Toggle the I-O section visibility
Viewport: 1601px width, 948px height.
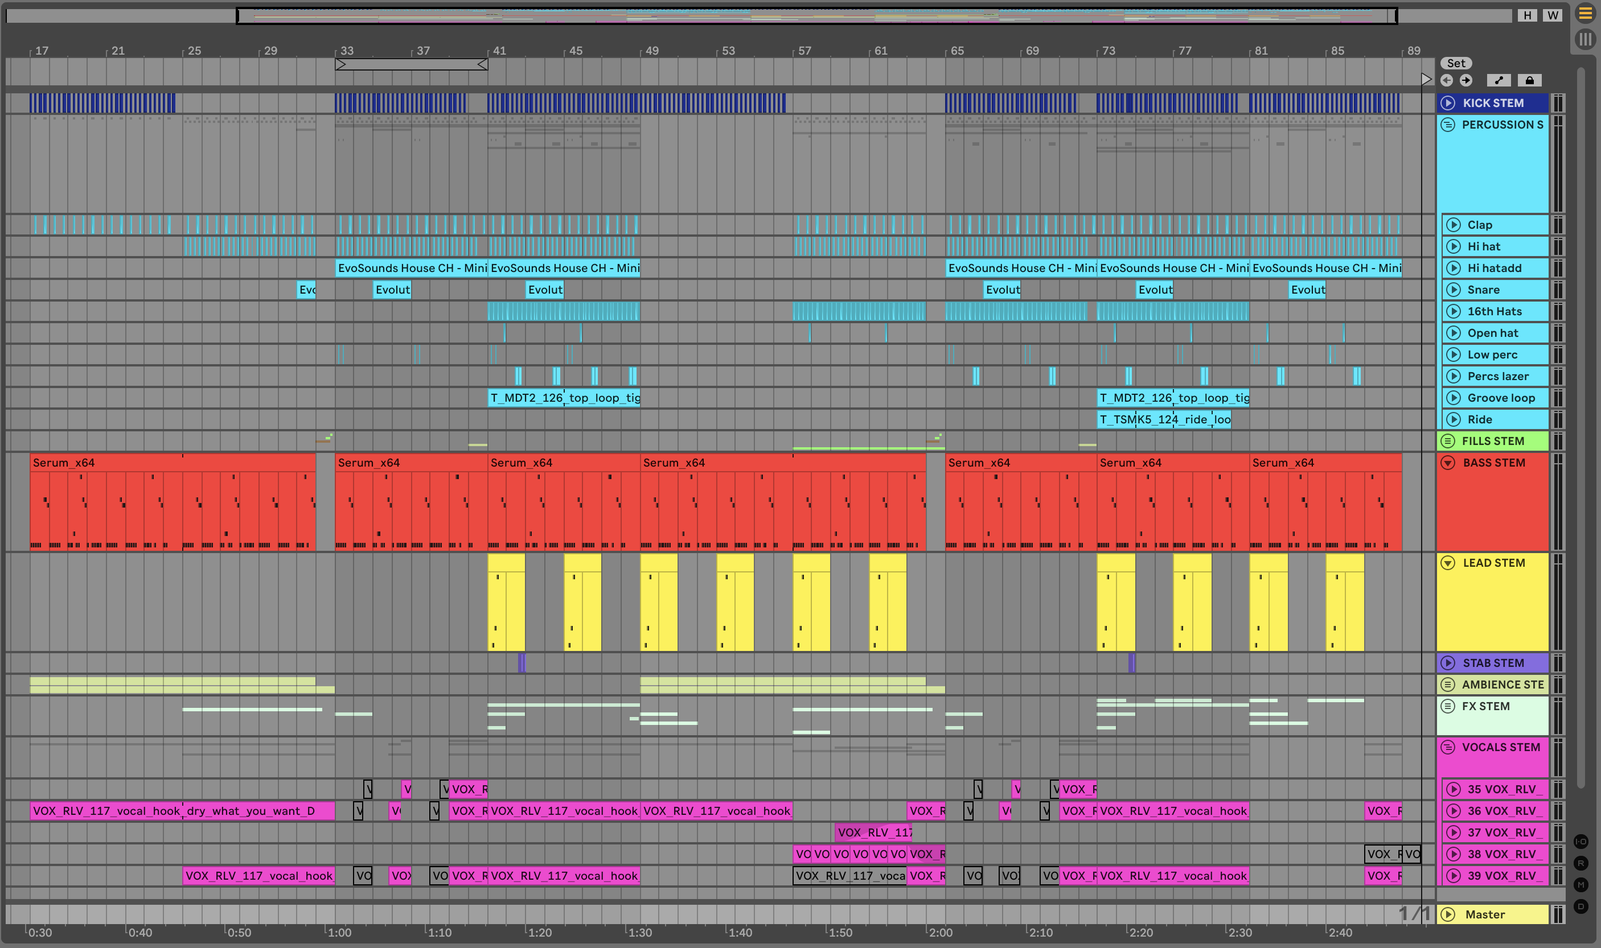pos(1581,842)
